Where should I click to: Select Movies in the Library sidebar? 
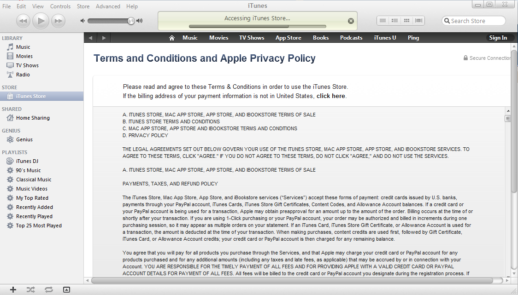pyautogui.click(x=41, y=56)
